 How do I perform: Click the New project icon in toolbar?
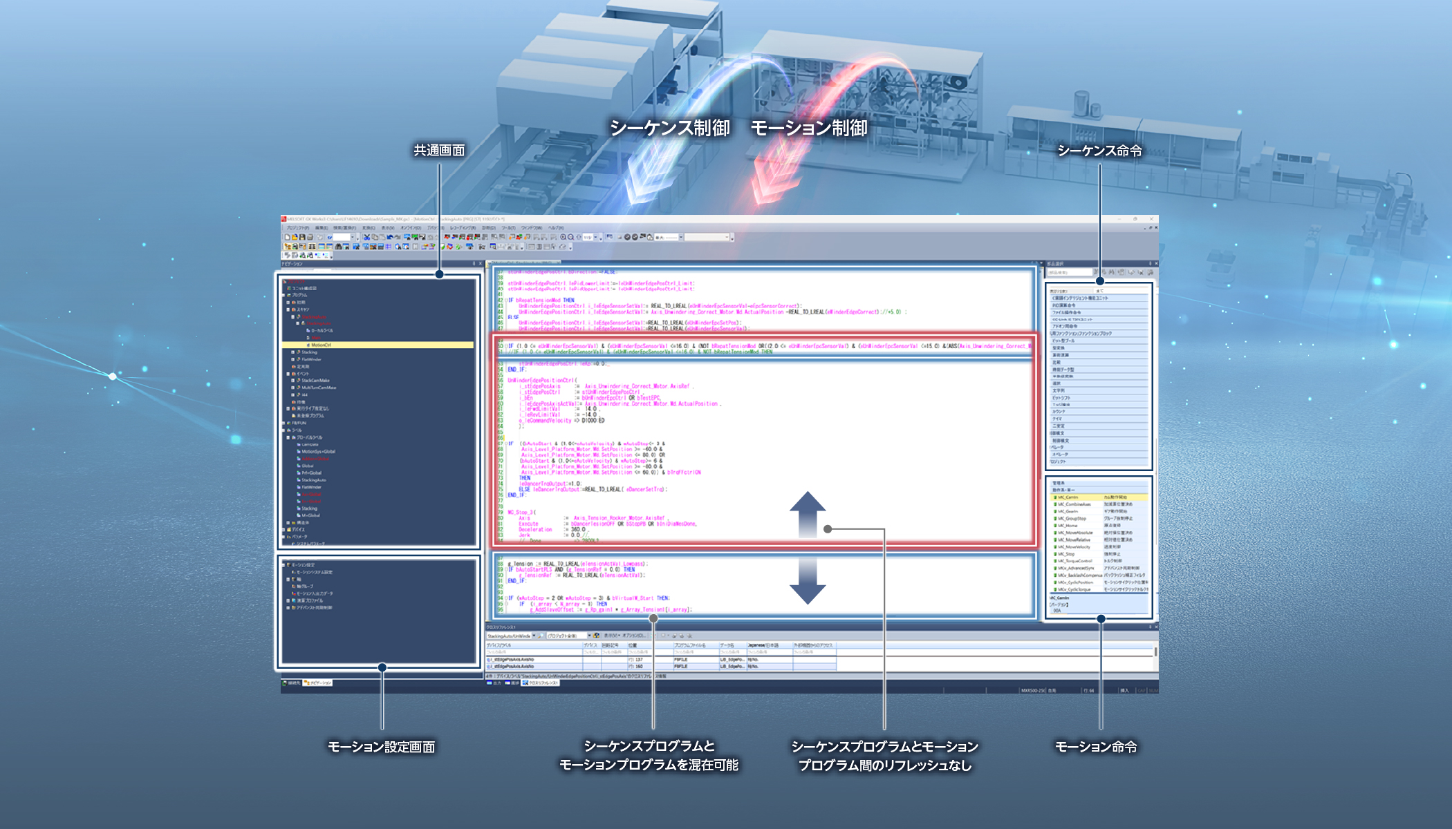click(x=287, y=237)
